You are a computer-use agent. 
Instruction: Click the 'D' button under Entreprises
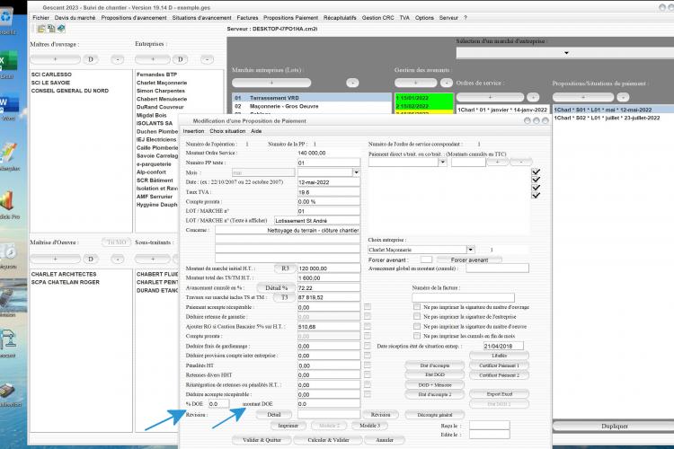pos(180,59)
